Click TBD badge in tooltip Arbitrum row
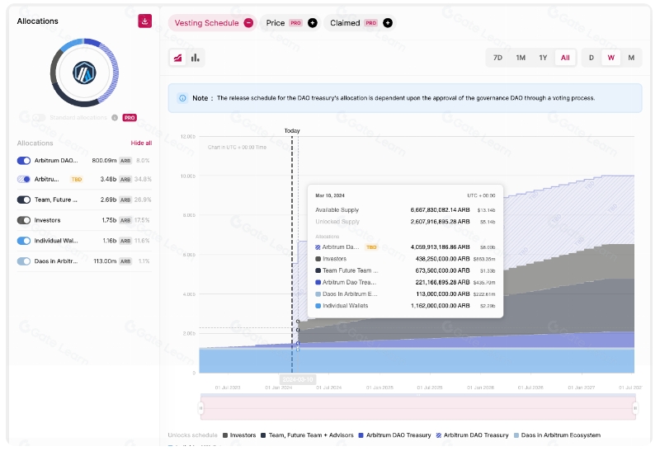This screenshot has width=660, height=451. (371, 247)
